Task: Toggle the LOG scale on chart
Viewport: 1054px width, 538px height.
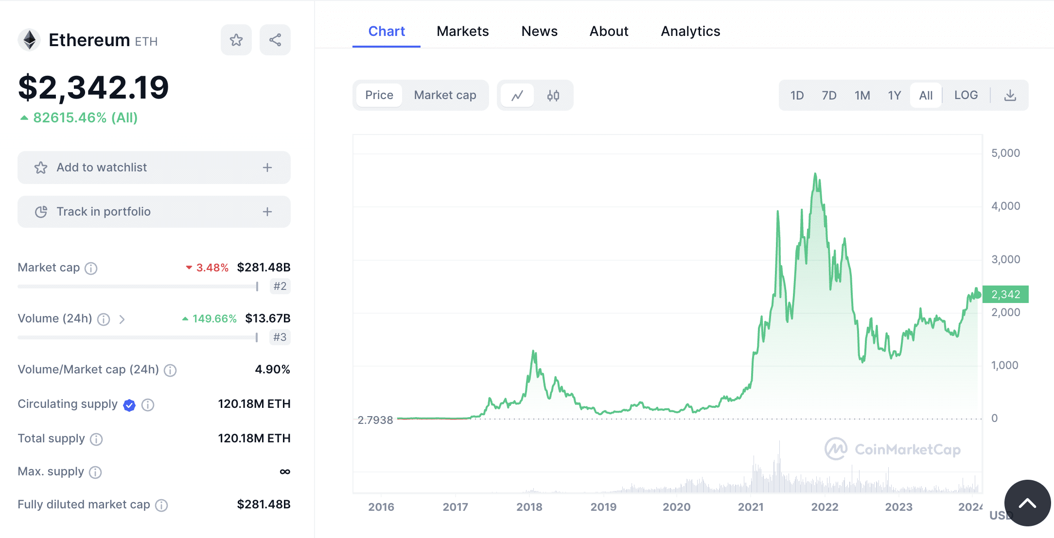Action: point(966,95)
